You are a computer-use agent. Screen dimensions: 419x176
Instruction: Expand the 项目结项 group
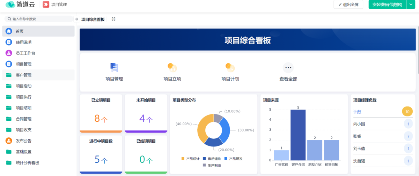(38, 108)
